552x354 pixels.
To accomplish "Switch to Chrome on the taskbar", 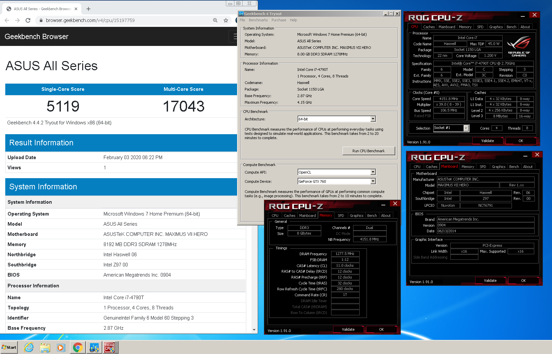I will (78, 347).
